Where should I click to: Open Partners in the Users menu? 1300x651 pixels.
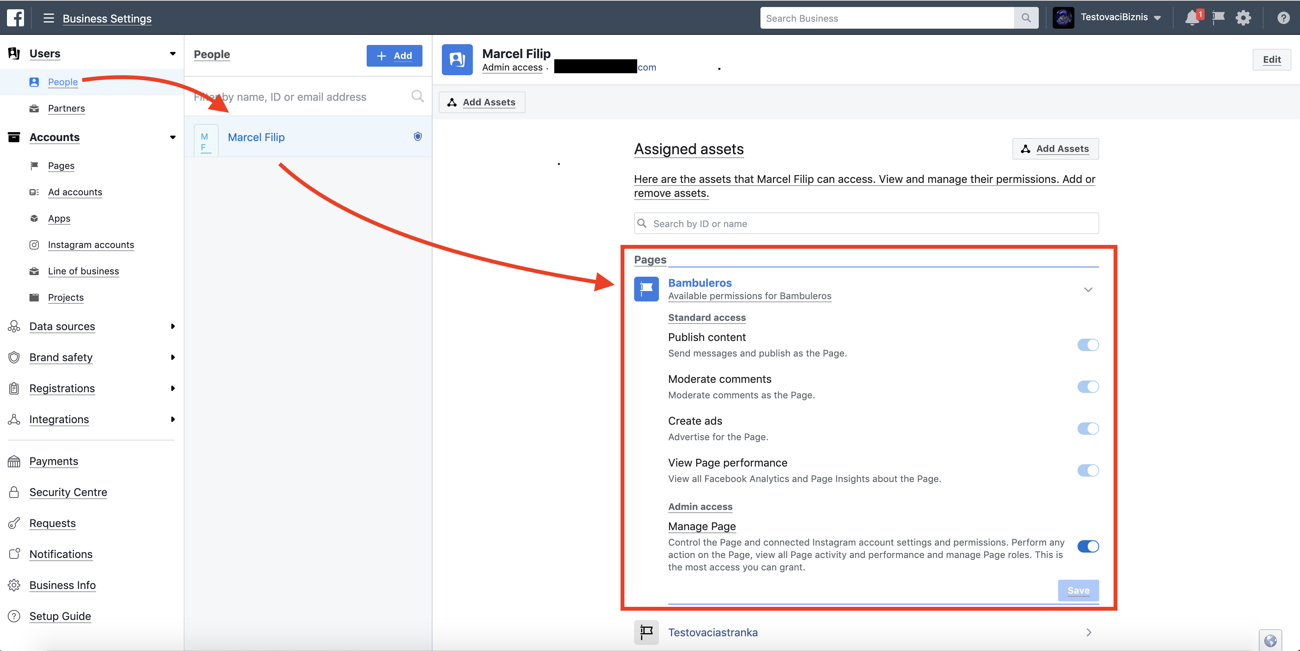click(x=66, y=108)
